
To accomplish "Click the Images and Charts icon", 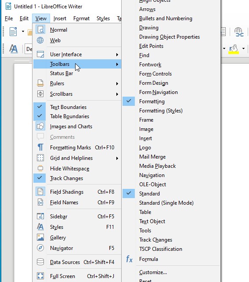I will [x=40, y=126].
